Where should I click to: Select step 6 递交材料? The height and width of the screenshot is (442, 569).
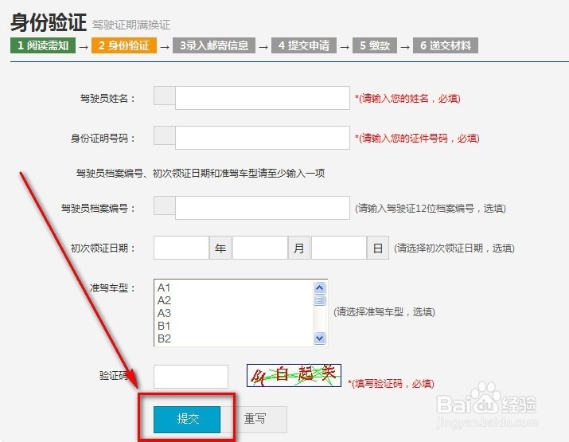pyautogui.click(x=446, y=45)
